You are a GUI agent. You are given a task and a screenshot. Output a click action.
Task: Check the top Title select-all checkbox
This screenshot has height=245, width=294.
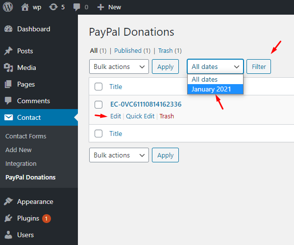tap(98, 87)
